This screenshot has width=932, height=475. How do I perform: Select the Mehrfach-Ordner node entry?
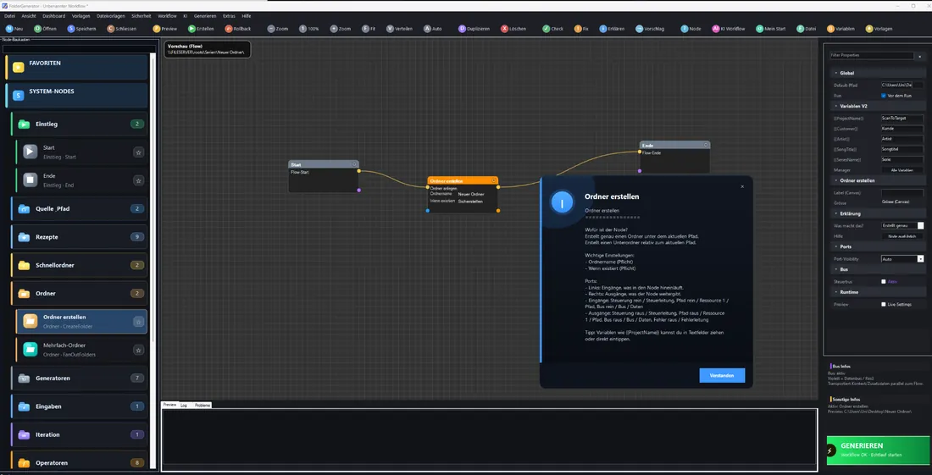pyautogui.click(x=81, y=350)
